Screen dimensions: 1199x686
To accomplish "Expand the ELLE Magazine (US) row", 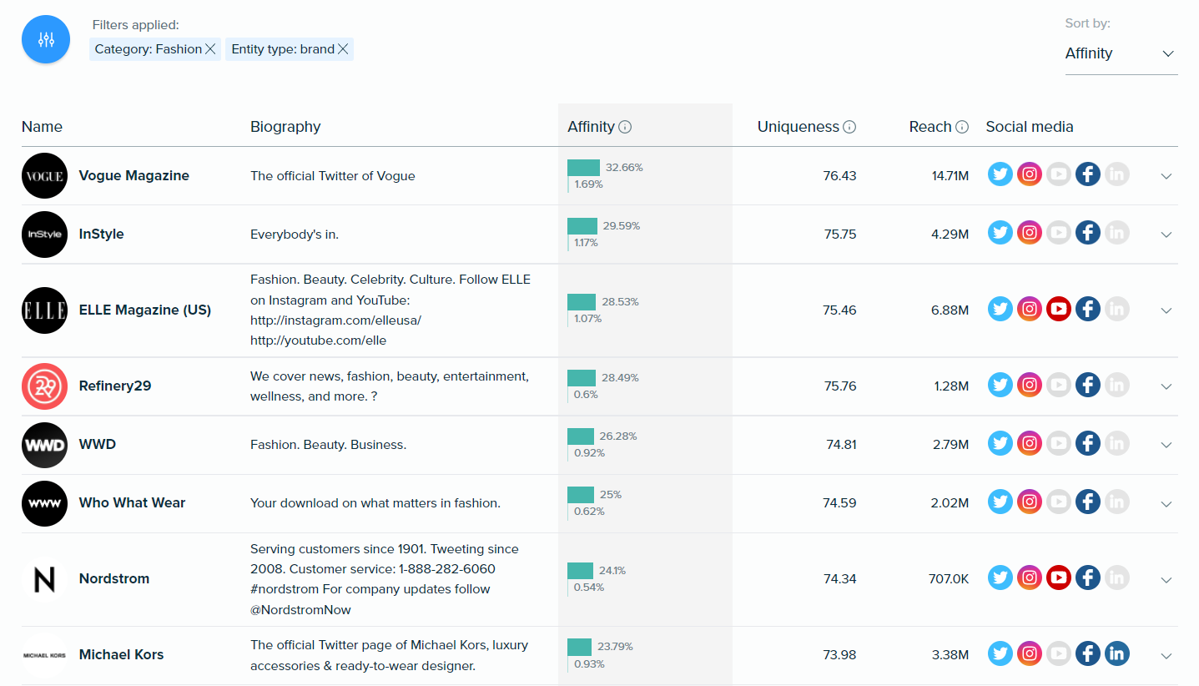I will [x=1166, y=310].
